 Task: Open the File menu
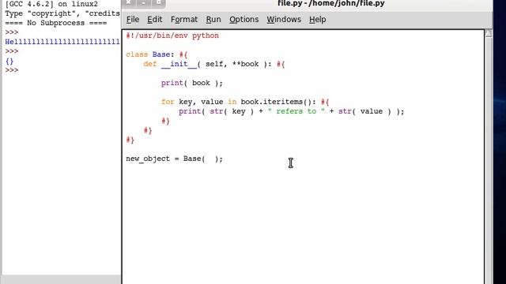click(x=133, y=19)
